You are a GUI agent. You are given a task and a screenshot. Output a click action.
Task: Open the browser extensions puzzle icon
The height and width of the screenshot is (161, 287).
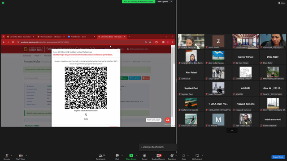tap(157, 42)
